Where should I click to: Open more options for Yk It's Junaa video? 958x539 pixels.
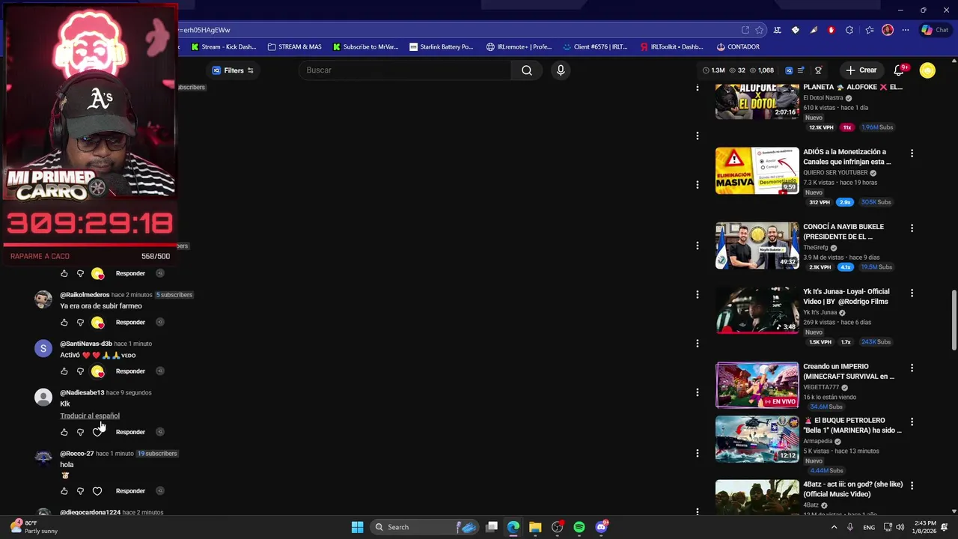pyautogui.click(x=912, y=293)
